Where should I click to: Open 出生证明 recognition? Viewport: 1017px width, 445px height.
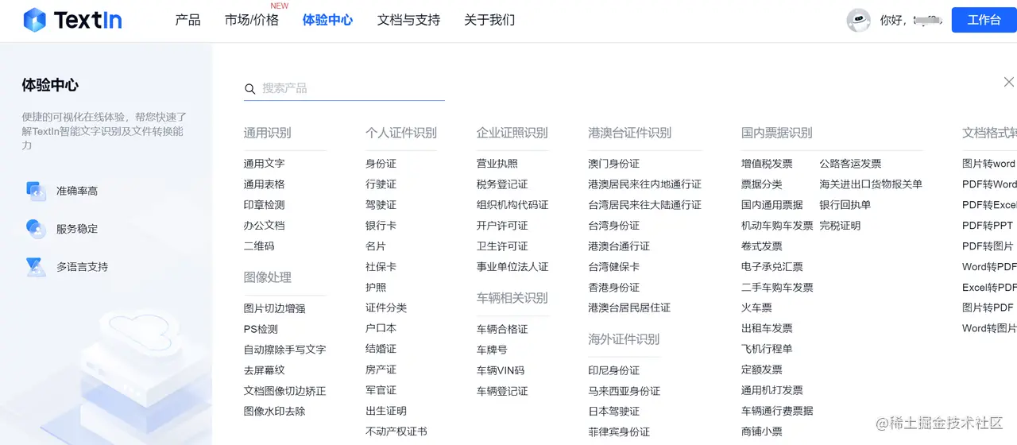point(386,411)
